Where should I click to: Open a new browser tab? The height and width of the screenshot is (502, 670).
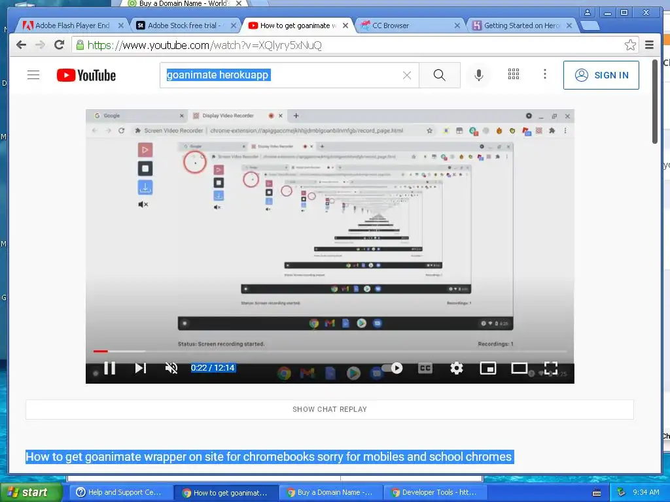(590, 25)
